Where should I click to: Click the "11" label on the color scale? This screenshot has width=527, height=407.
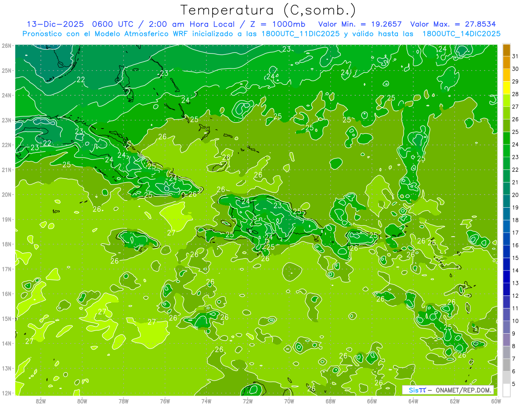pos(516,308)
